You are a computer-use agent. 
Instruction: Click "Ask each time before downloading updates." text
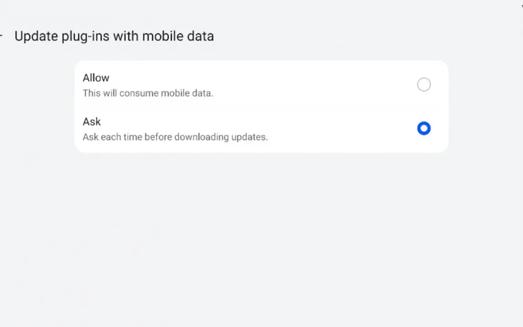click(x=175, y=137)
